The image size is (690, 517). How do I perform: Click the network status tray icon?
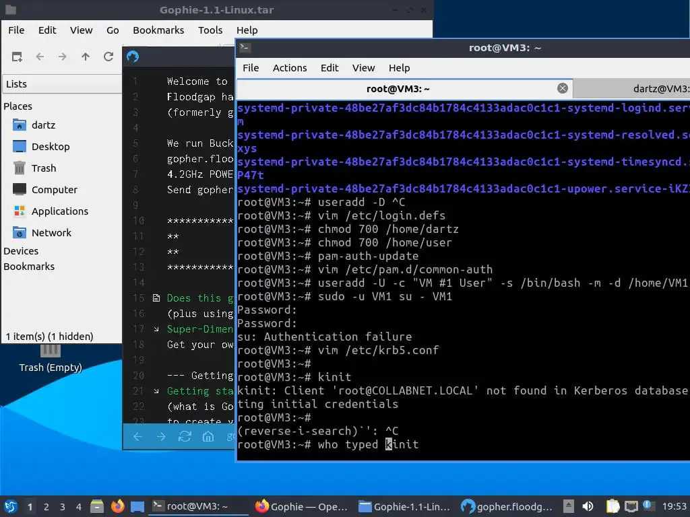tap(631, 506)
